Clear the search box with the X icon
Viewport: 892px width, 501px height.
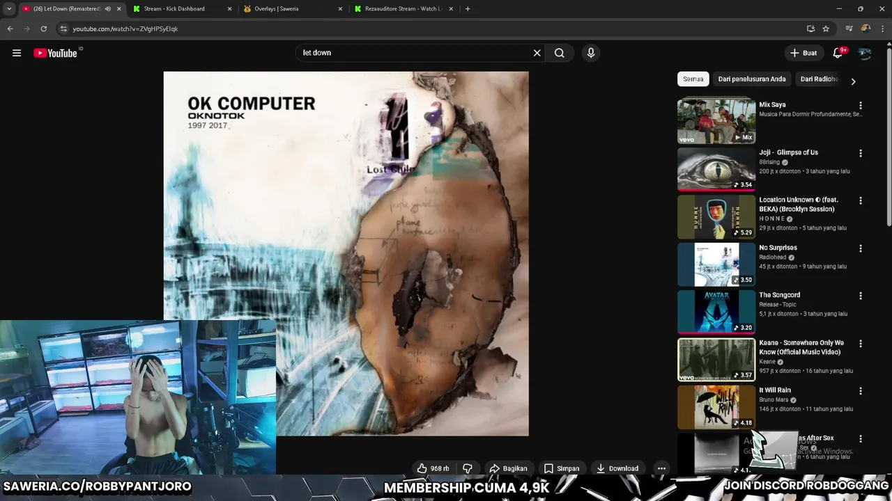(x=537, y=53)
